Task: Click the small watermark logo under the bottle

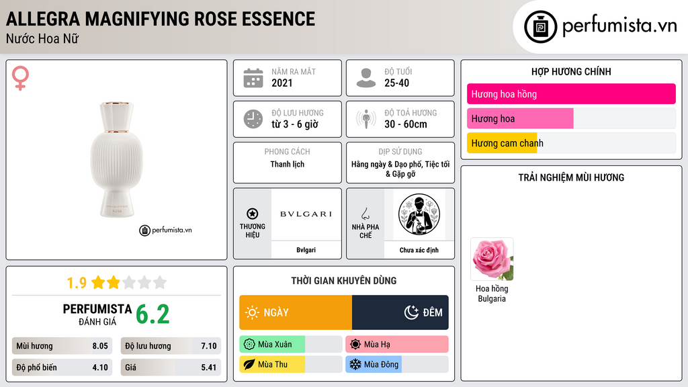Action: coord(165,230)
